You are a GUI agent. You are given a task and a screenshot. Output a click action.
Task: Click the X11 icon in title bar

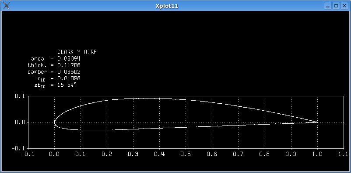(x=7, y=6)
